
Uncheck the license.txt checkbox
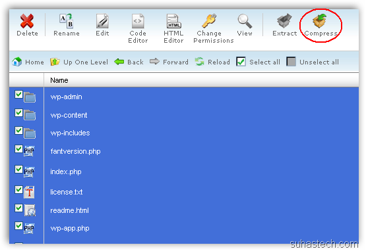point(18,190)
